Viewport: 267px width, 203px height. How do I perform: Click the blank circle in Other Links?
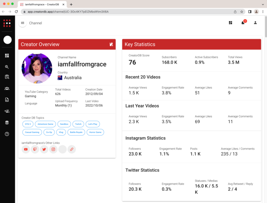click(63, 149)
